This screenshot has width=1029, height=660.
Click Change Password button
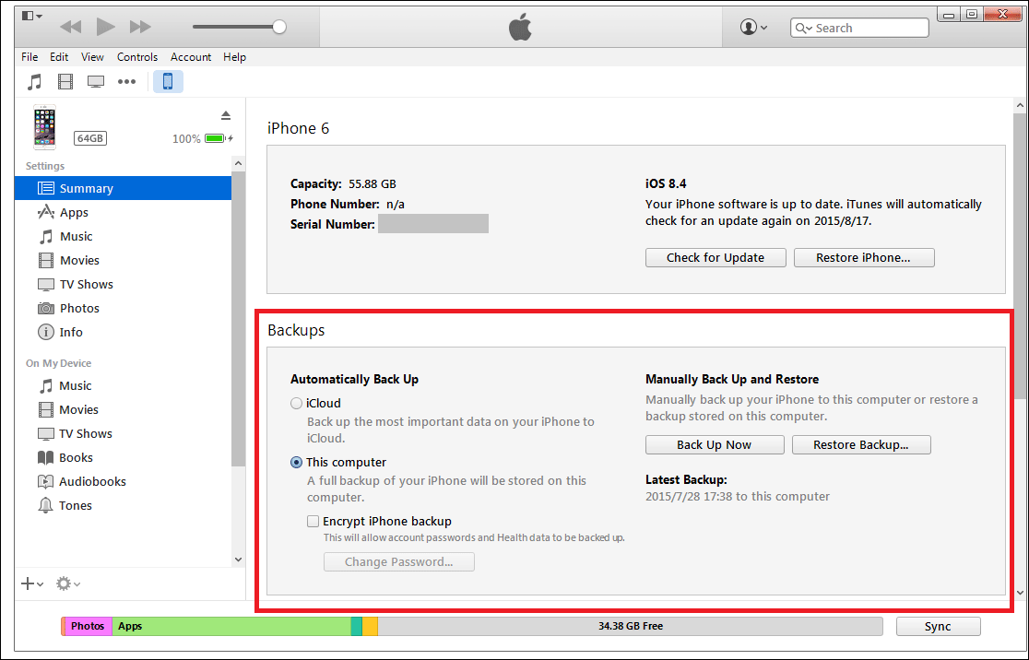399,561
